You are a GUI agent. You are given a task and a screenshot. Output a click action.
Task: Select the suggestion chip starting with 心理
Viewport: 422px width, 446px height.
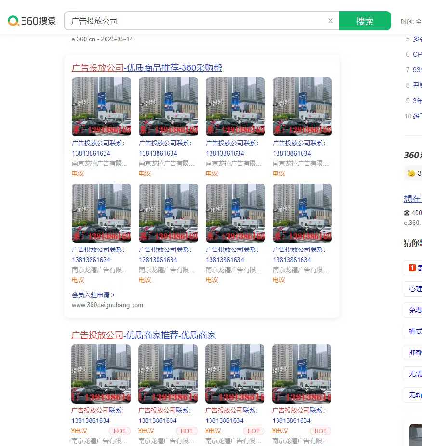click(x=413, y=289)
